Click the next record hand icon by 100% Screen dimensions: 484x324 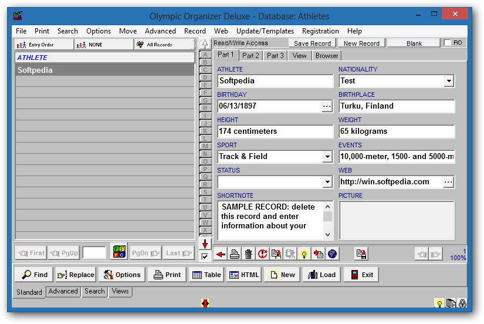pyautogui.click(x=435, y=254)
